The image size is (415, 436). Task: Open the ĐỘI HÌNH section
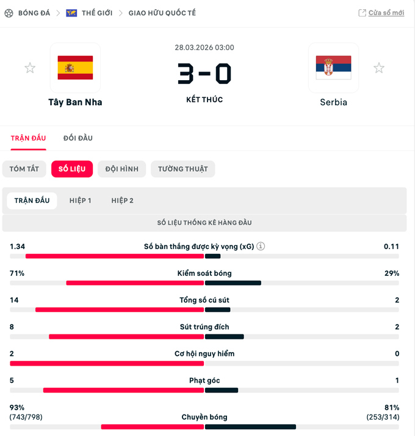[121, 169]
